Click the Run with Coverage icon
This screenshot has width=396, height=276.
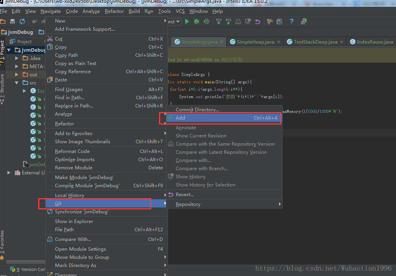coord(207,22)
